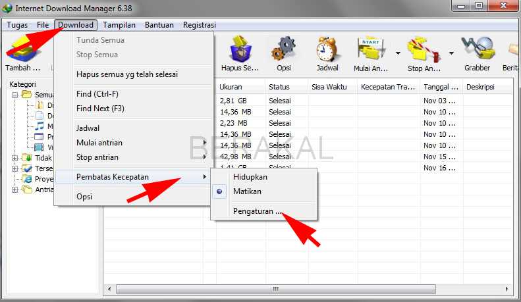The width and height of the screenshot is (521, 302).
Task: Select the Terselesaikan checkmark folder icon
Action: point(27,168)
